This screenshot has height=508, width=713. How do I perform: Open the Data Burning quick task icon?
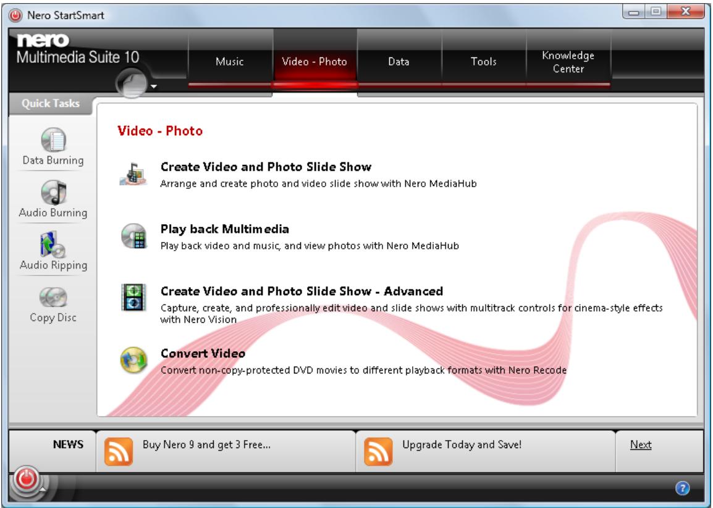click(x=54, y=140)
